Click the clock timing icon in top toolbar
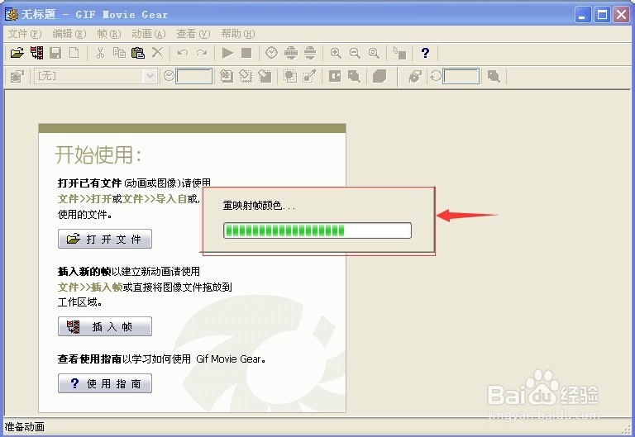This screenshot has width=635, height=437. (x=272, y=53)
